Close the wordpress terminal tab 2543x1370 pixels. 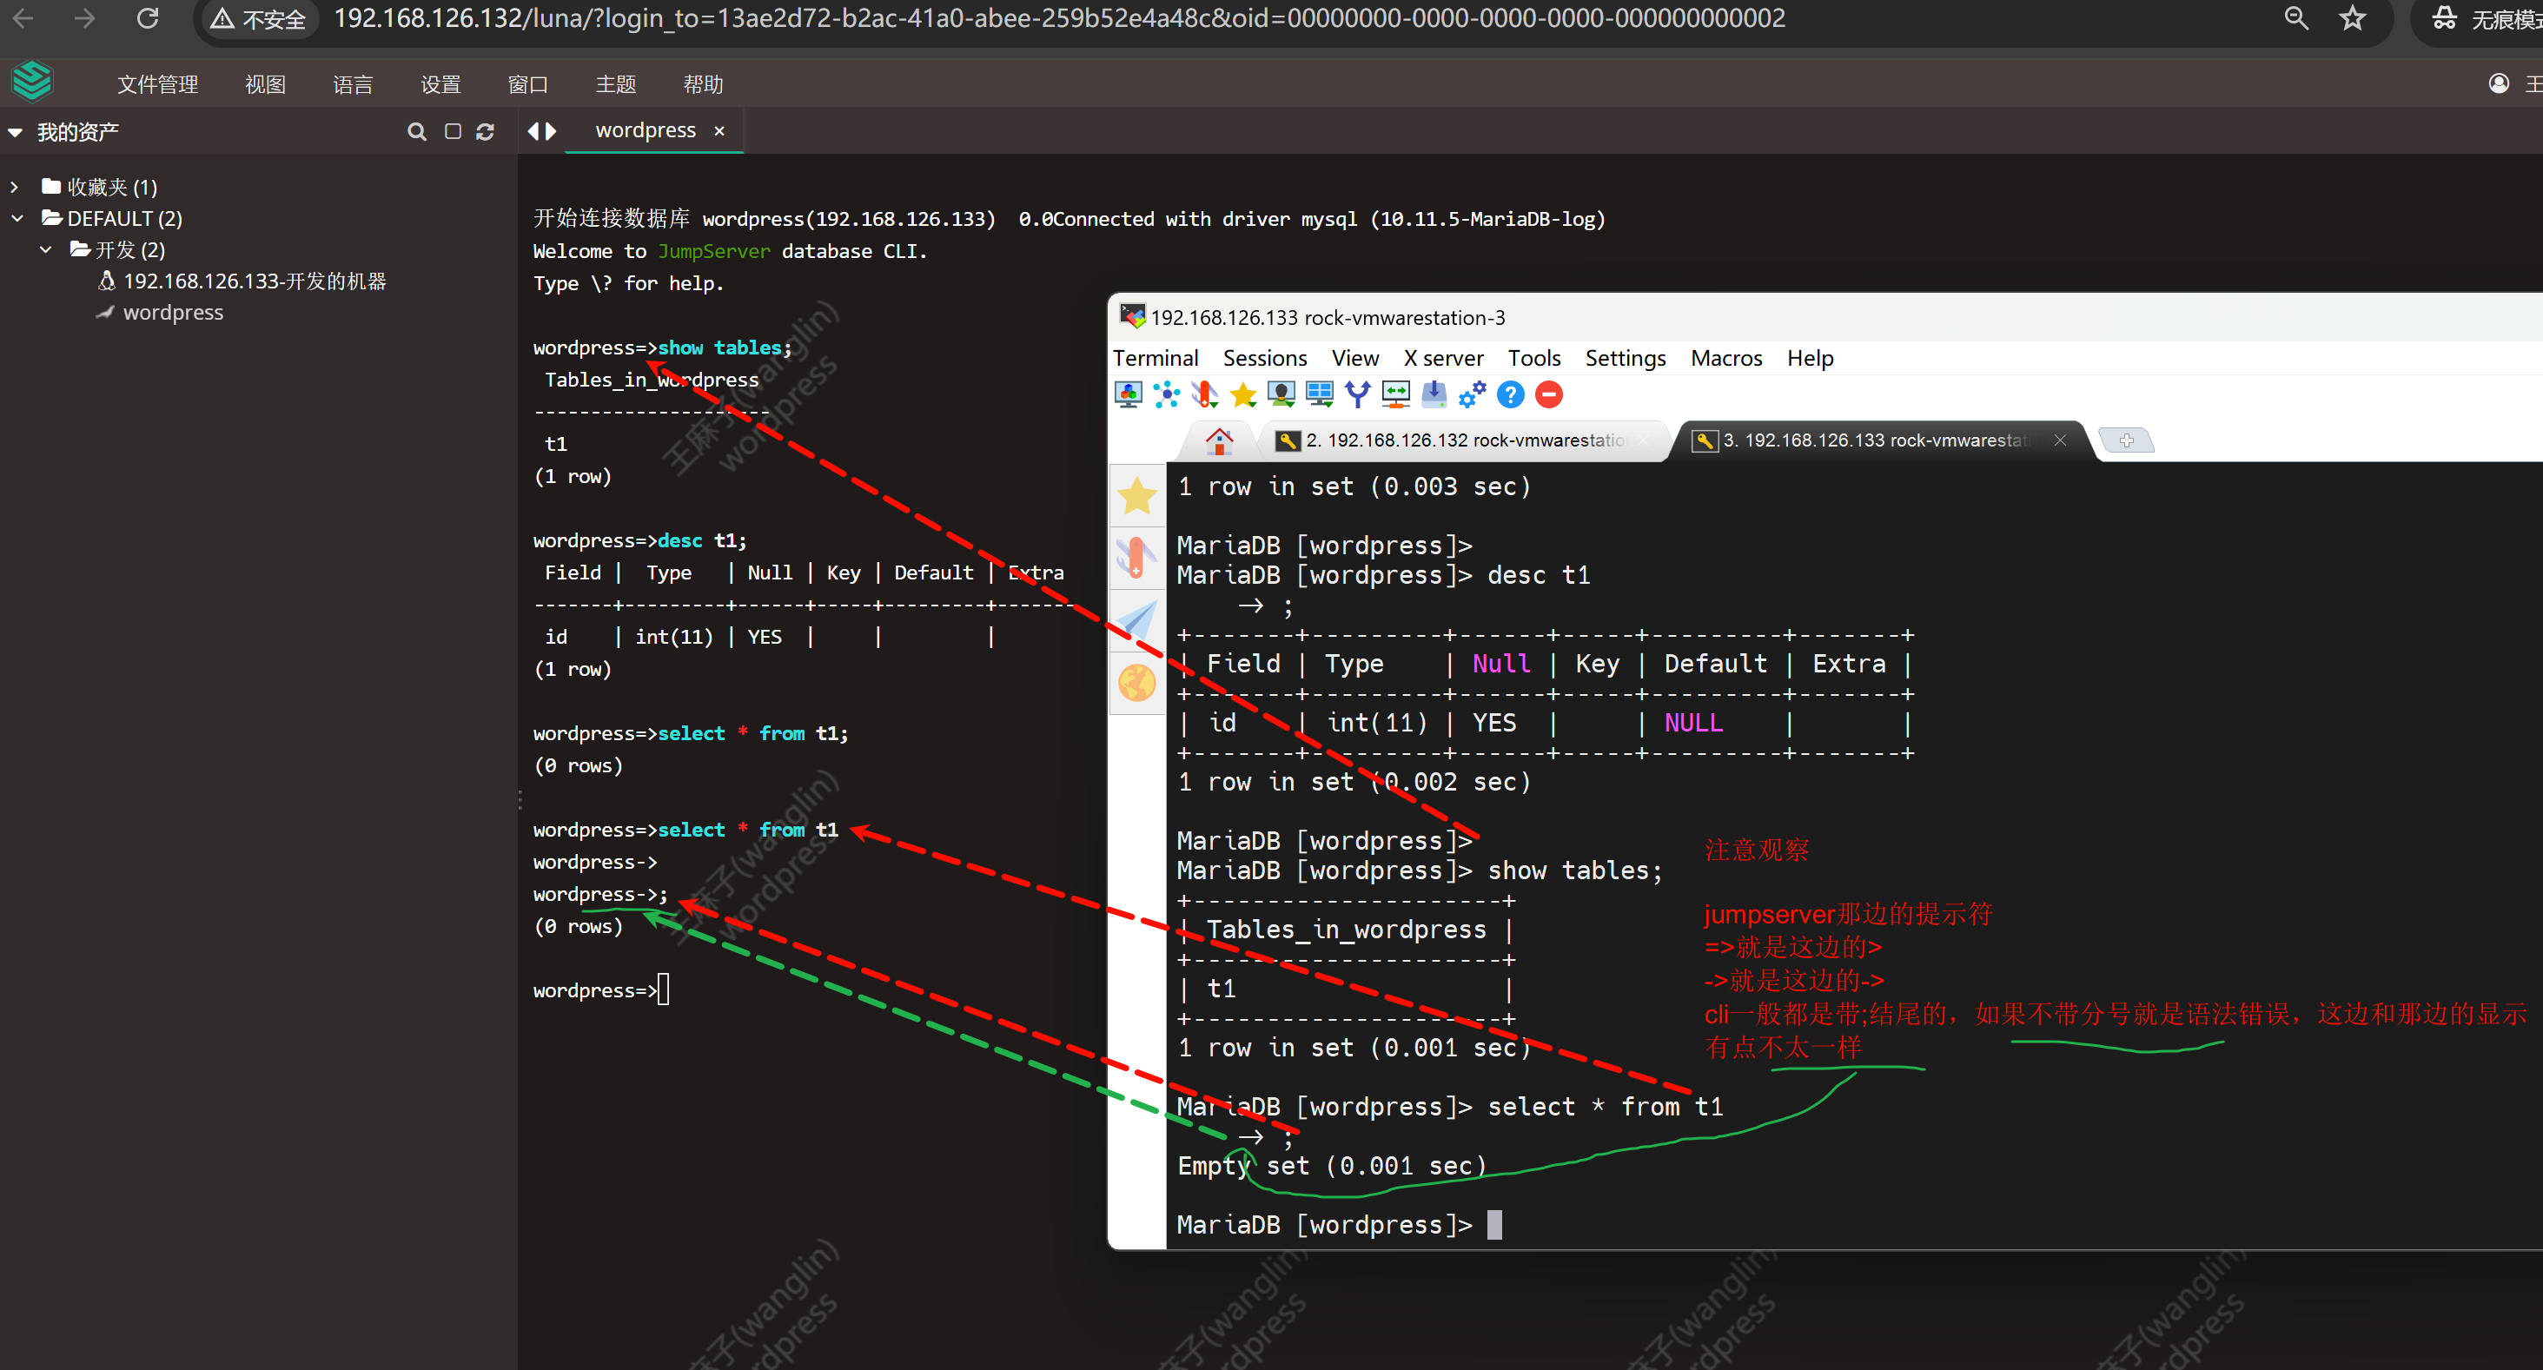click(x=719, y=131)
